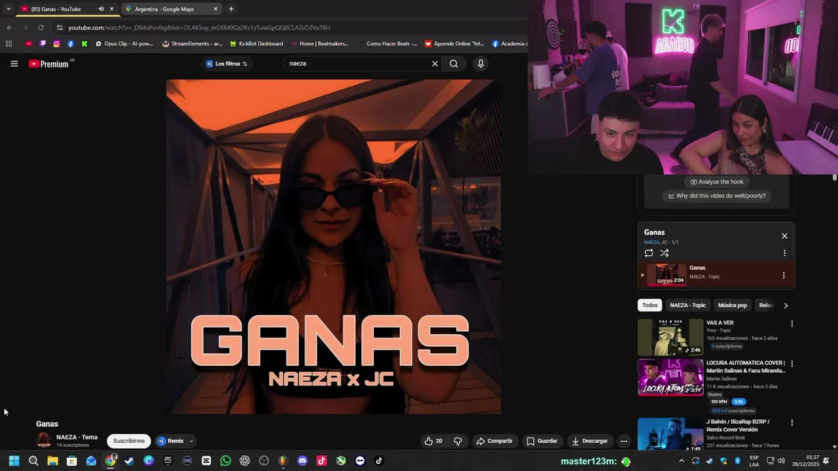Open the NAEZA - Tema channel avatar
This screenshot has width=838, height=471.
tap(44, 440)
